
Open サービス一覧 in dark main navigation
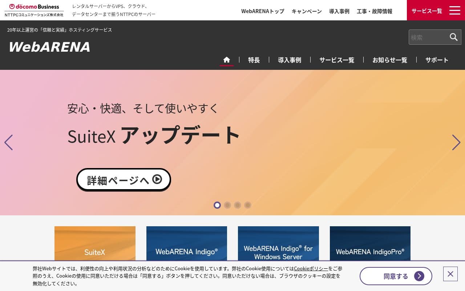pyautogui.click(x=337, y=60)
